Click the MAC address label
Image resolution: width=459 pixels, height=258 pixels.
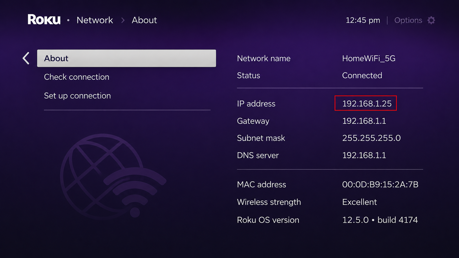[262, 185]
